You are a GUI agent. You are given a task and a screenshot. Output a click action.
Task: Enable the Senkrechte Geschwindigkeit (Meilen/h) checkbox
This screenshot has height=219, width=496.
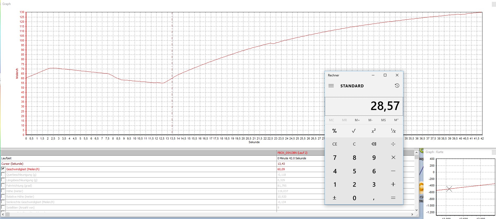point(3,202)
